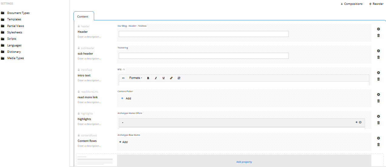Delete the sub header property
386x167 pixels.
pyautogui.click(x=378, y=57)
